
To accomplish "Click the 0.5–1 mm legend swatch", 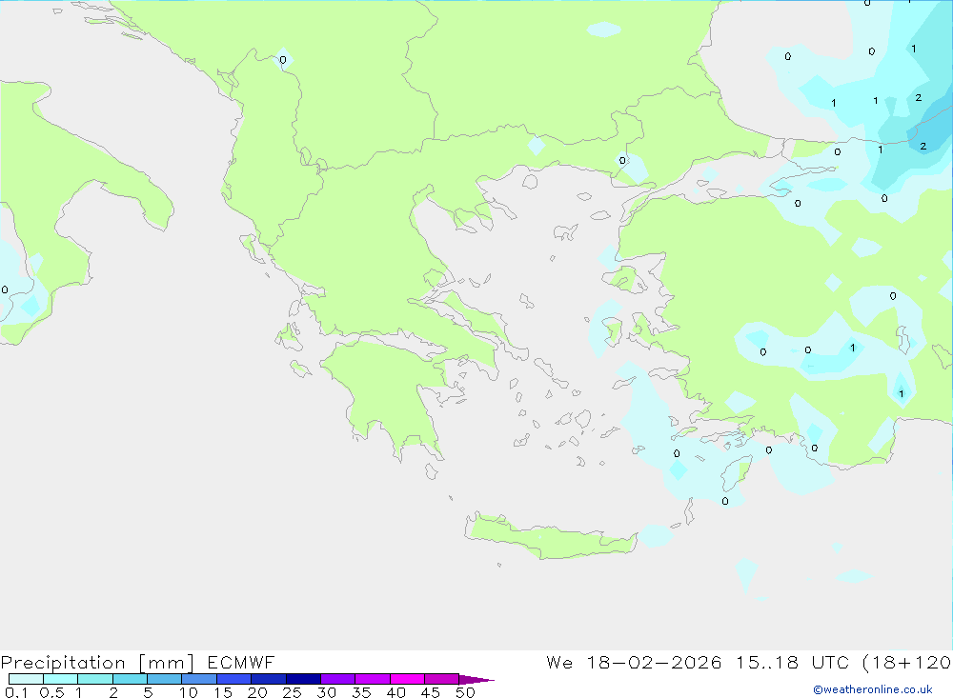I will (x=60, y=679).
